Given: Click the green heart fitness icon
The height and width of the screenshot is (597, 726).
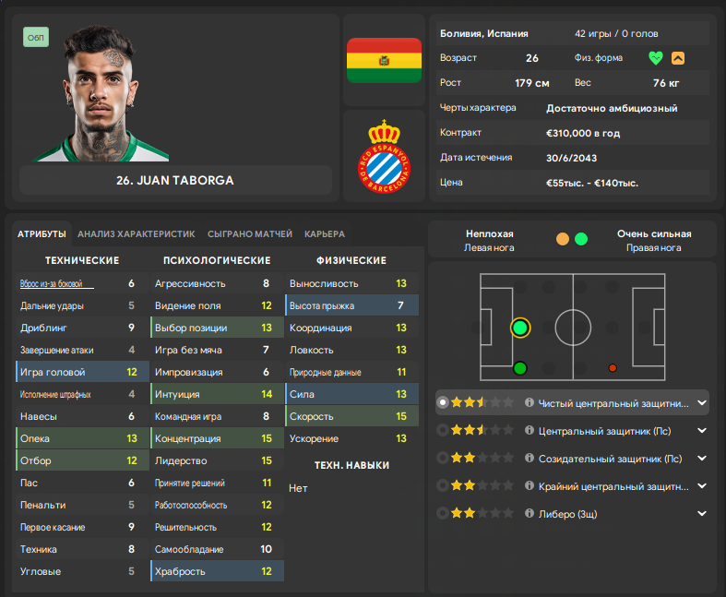Looking at the screenshot, I should (x=656, y=58).
